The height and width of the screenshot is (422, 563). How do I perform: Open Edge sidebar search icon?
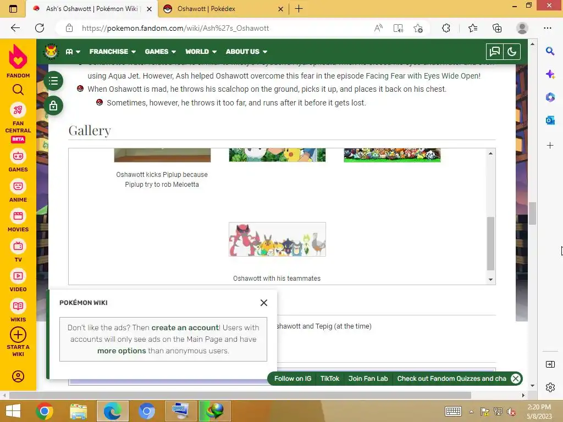click(550, 51)
